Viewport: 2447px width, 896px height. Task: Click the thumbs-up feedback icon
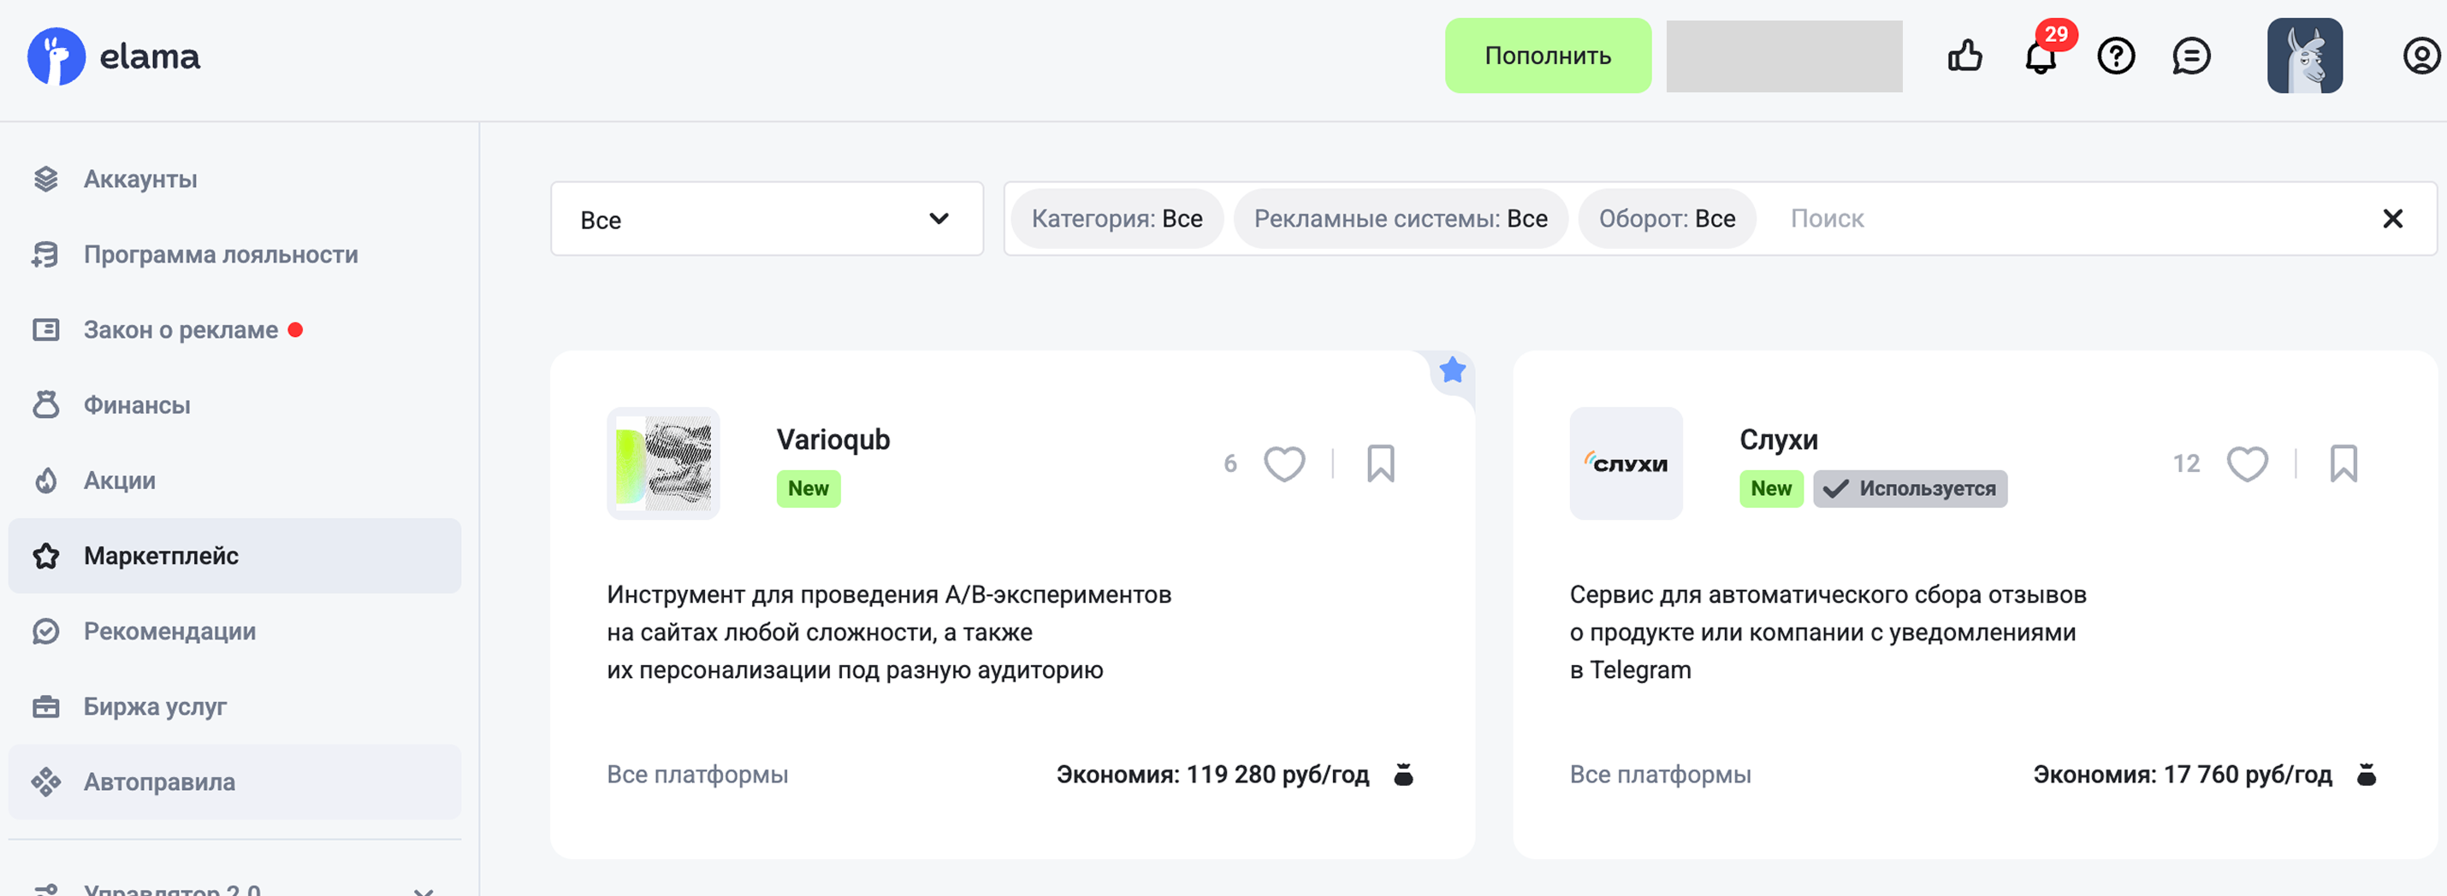coord(1964,56)
